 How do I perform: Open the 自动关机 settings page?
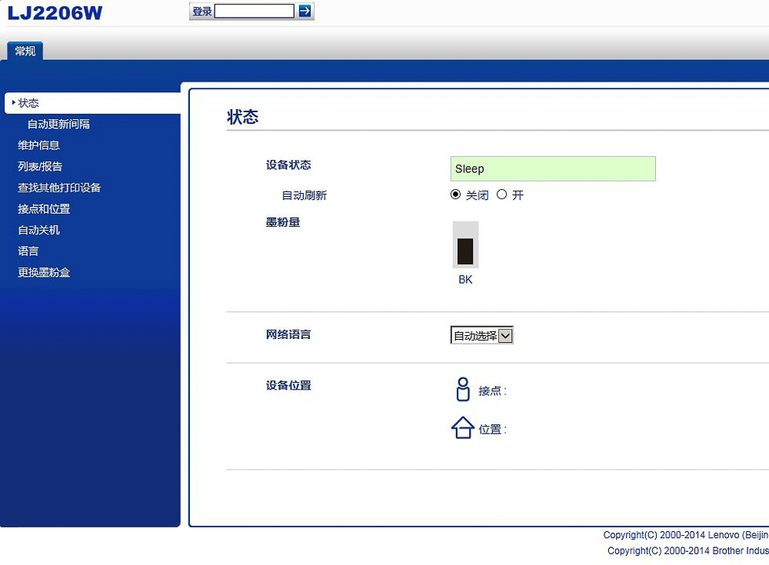tap(38, 229)
